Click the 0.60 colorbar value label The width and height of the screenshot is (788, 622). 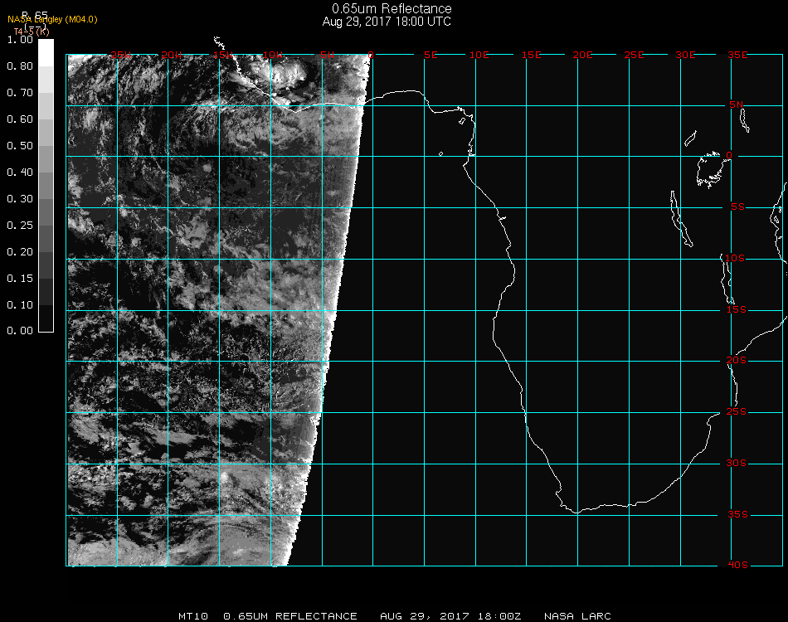(20, 119)
